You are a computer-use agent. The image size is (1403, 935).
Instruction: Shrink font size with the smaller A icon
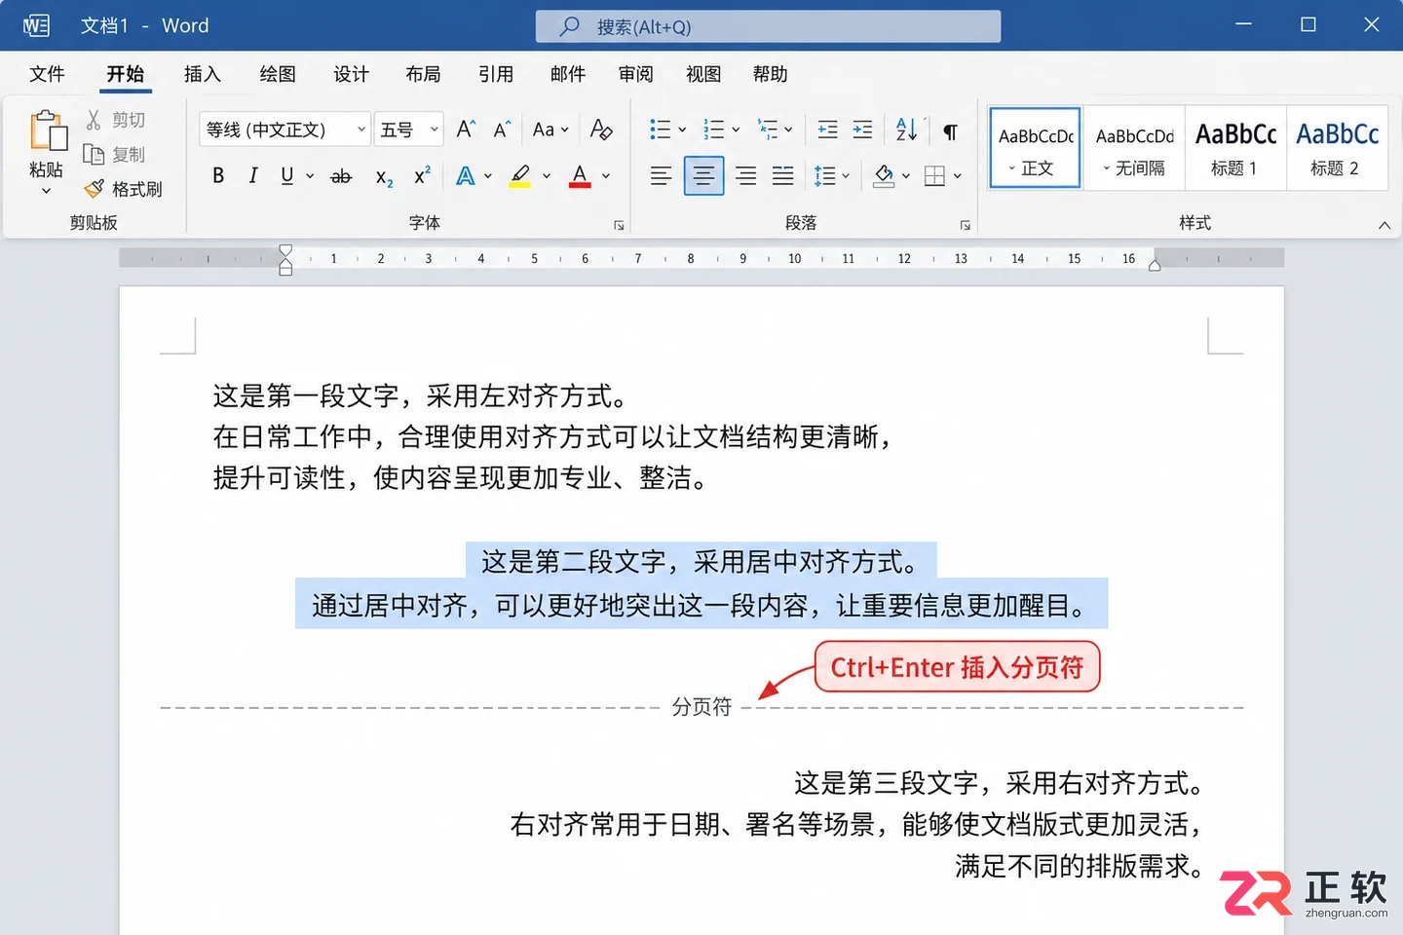pyautogui.click(x=502, y=130)
